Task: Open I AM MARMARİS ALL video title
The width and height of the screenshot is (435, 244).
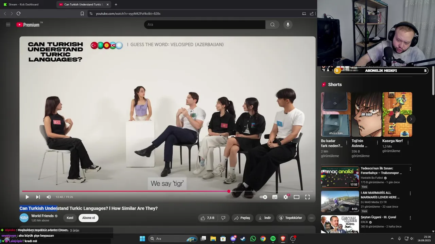Action: tap(380, 195)
